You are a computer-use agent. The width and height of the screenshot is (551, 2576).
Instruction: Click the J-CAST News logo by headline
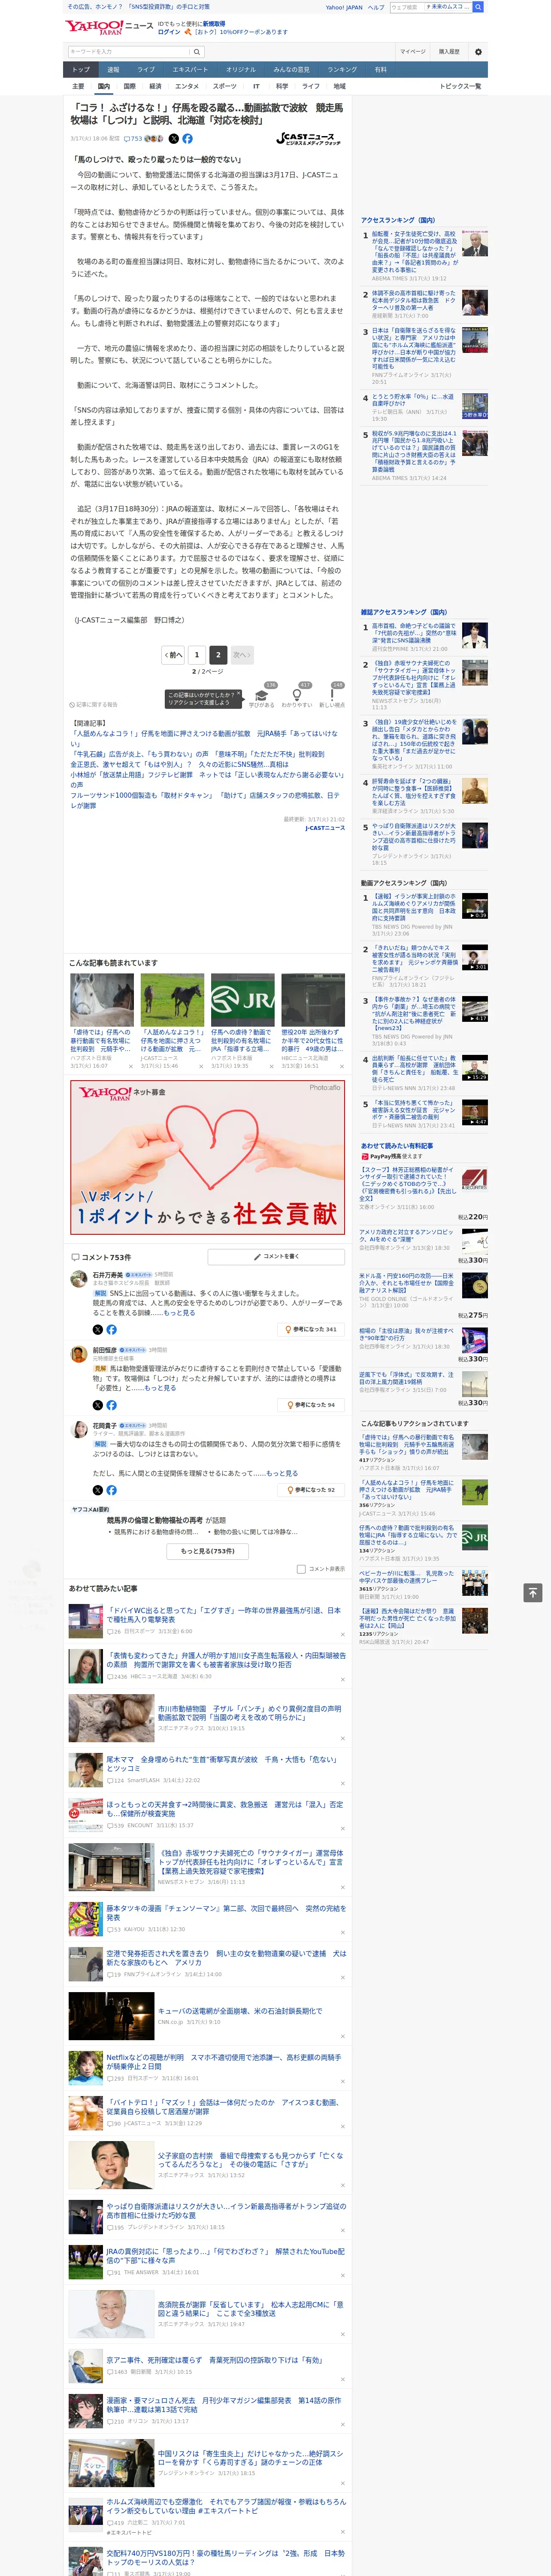point(308,139)
